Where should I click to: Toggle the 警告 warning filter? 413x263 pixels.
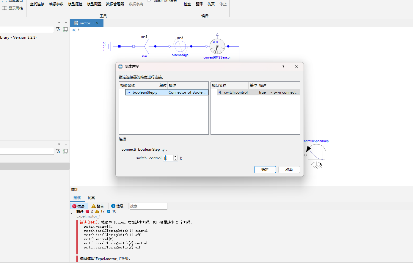click(98, 206)
